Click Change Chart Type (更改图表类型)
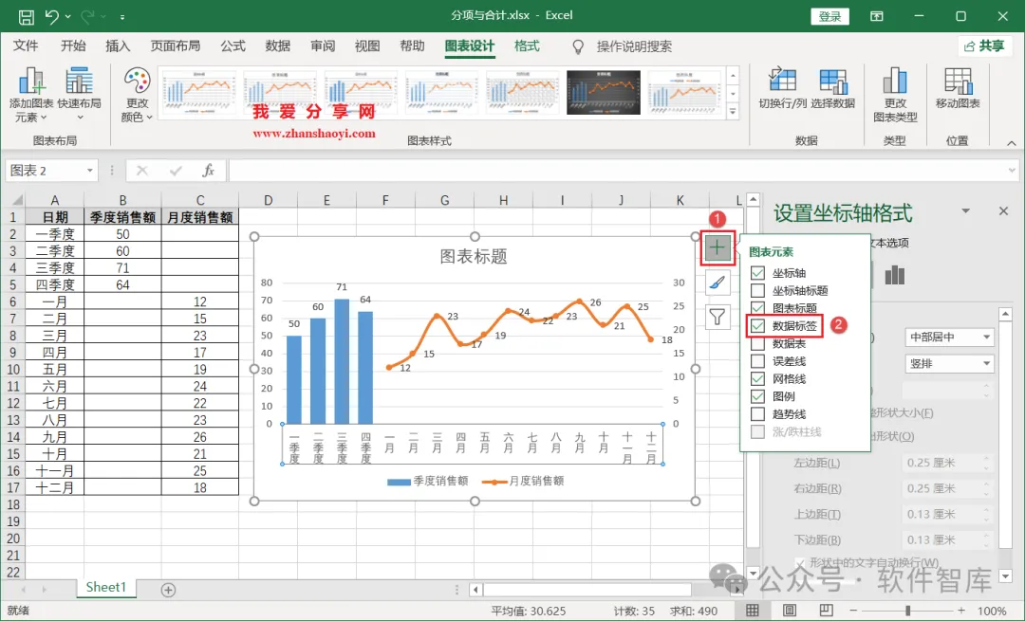 895,96
